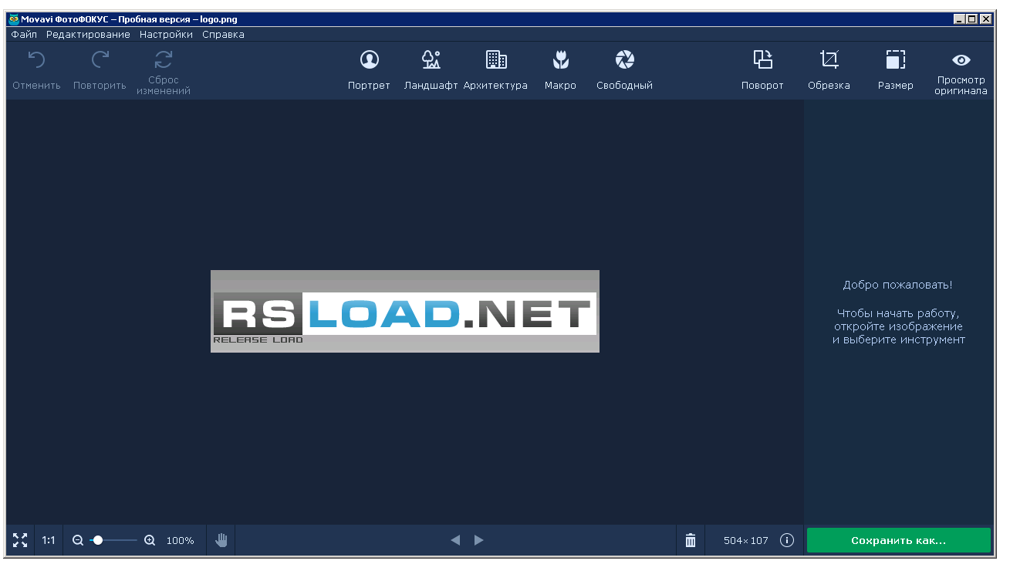Click the RSLOAD.NET logo image on canvas
1010x571 pixels.
(x=405, y=311)
